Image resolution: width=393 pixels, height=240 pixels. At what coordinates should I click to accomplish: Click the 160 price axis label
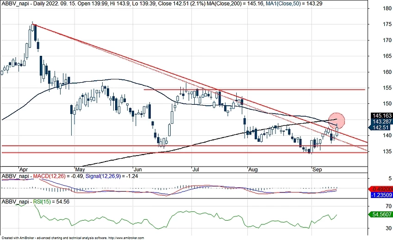pos(387,72)
